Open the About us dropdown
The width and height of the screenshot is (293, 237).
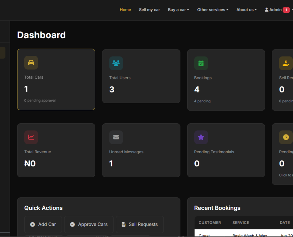247,10
